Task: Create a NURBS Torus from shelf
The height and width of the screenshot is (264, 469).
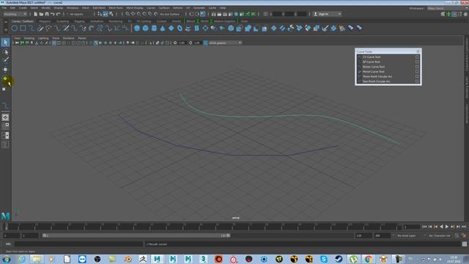Action: [x=180, y=29]
